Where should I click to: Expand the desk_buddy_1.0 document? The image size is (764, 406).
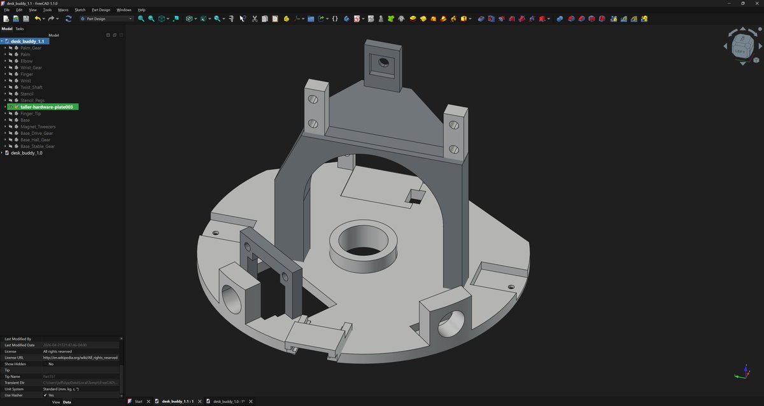tap(2, 153)
